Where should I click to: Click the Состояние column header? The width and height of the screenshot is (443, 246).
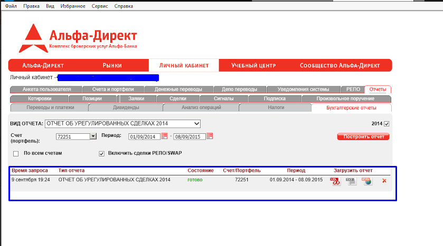click(x=201, y=171)
